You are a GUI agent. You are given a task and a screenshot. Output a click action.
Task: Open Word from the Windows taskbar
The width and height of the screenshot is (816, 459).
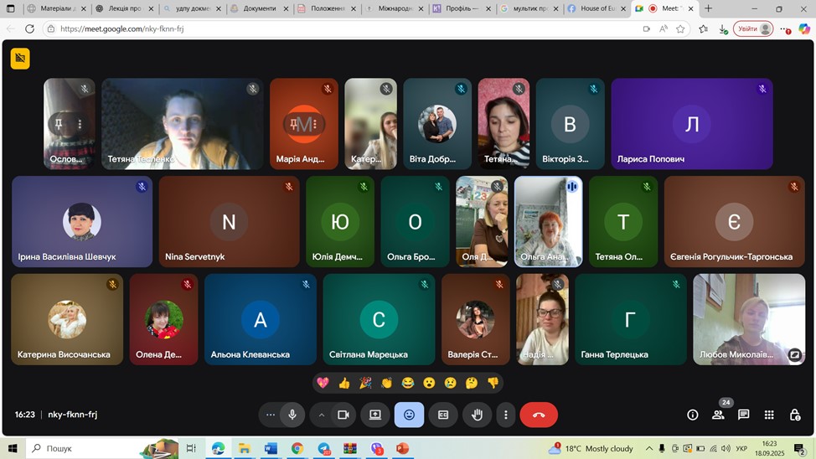point(271,449)
